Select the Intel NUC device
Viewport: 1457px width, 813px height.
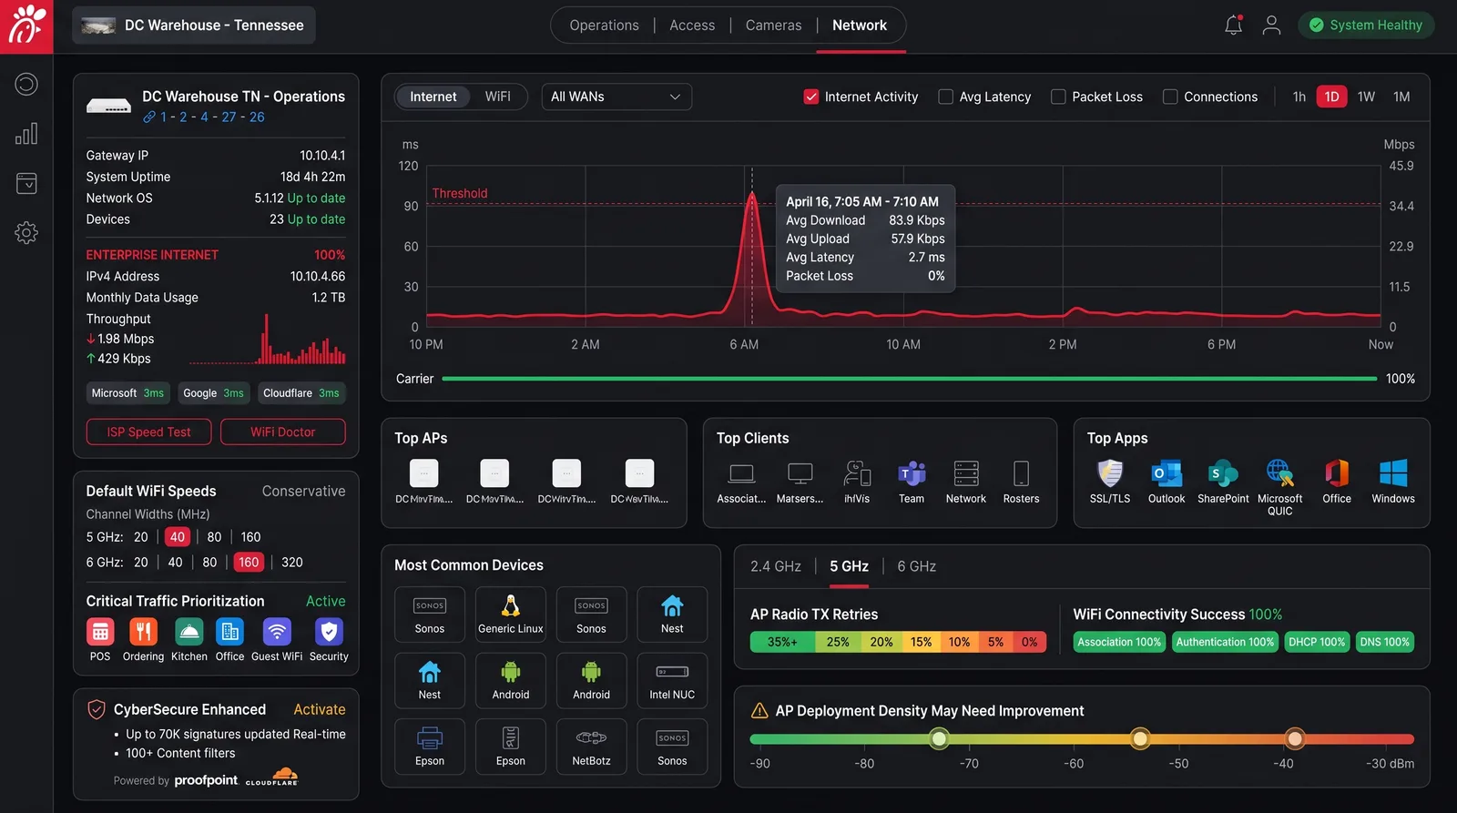pos(672,681)
